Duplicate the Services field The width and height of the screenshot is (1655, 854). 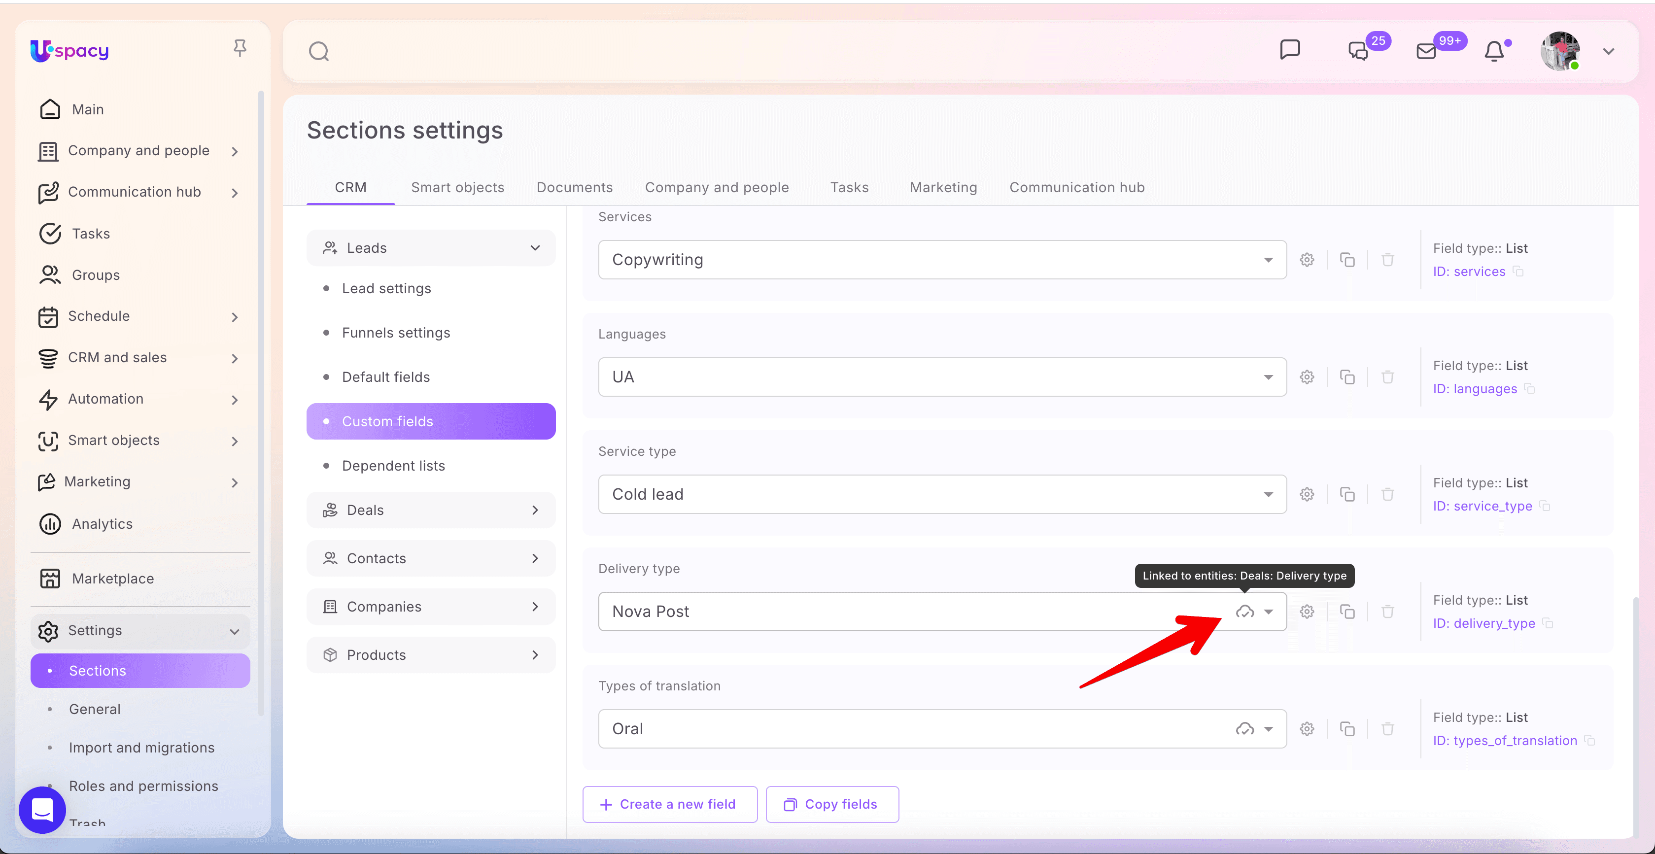click(1347, 260)
